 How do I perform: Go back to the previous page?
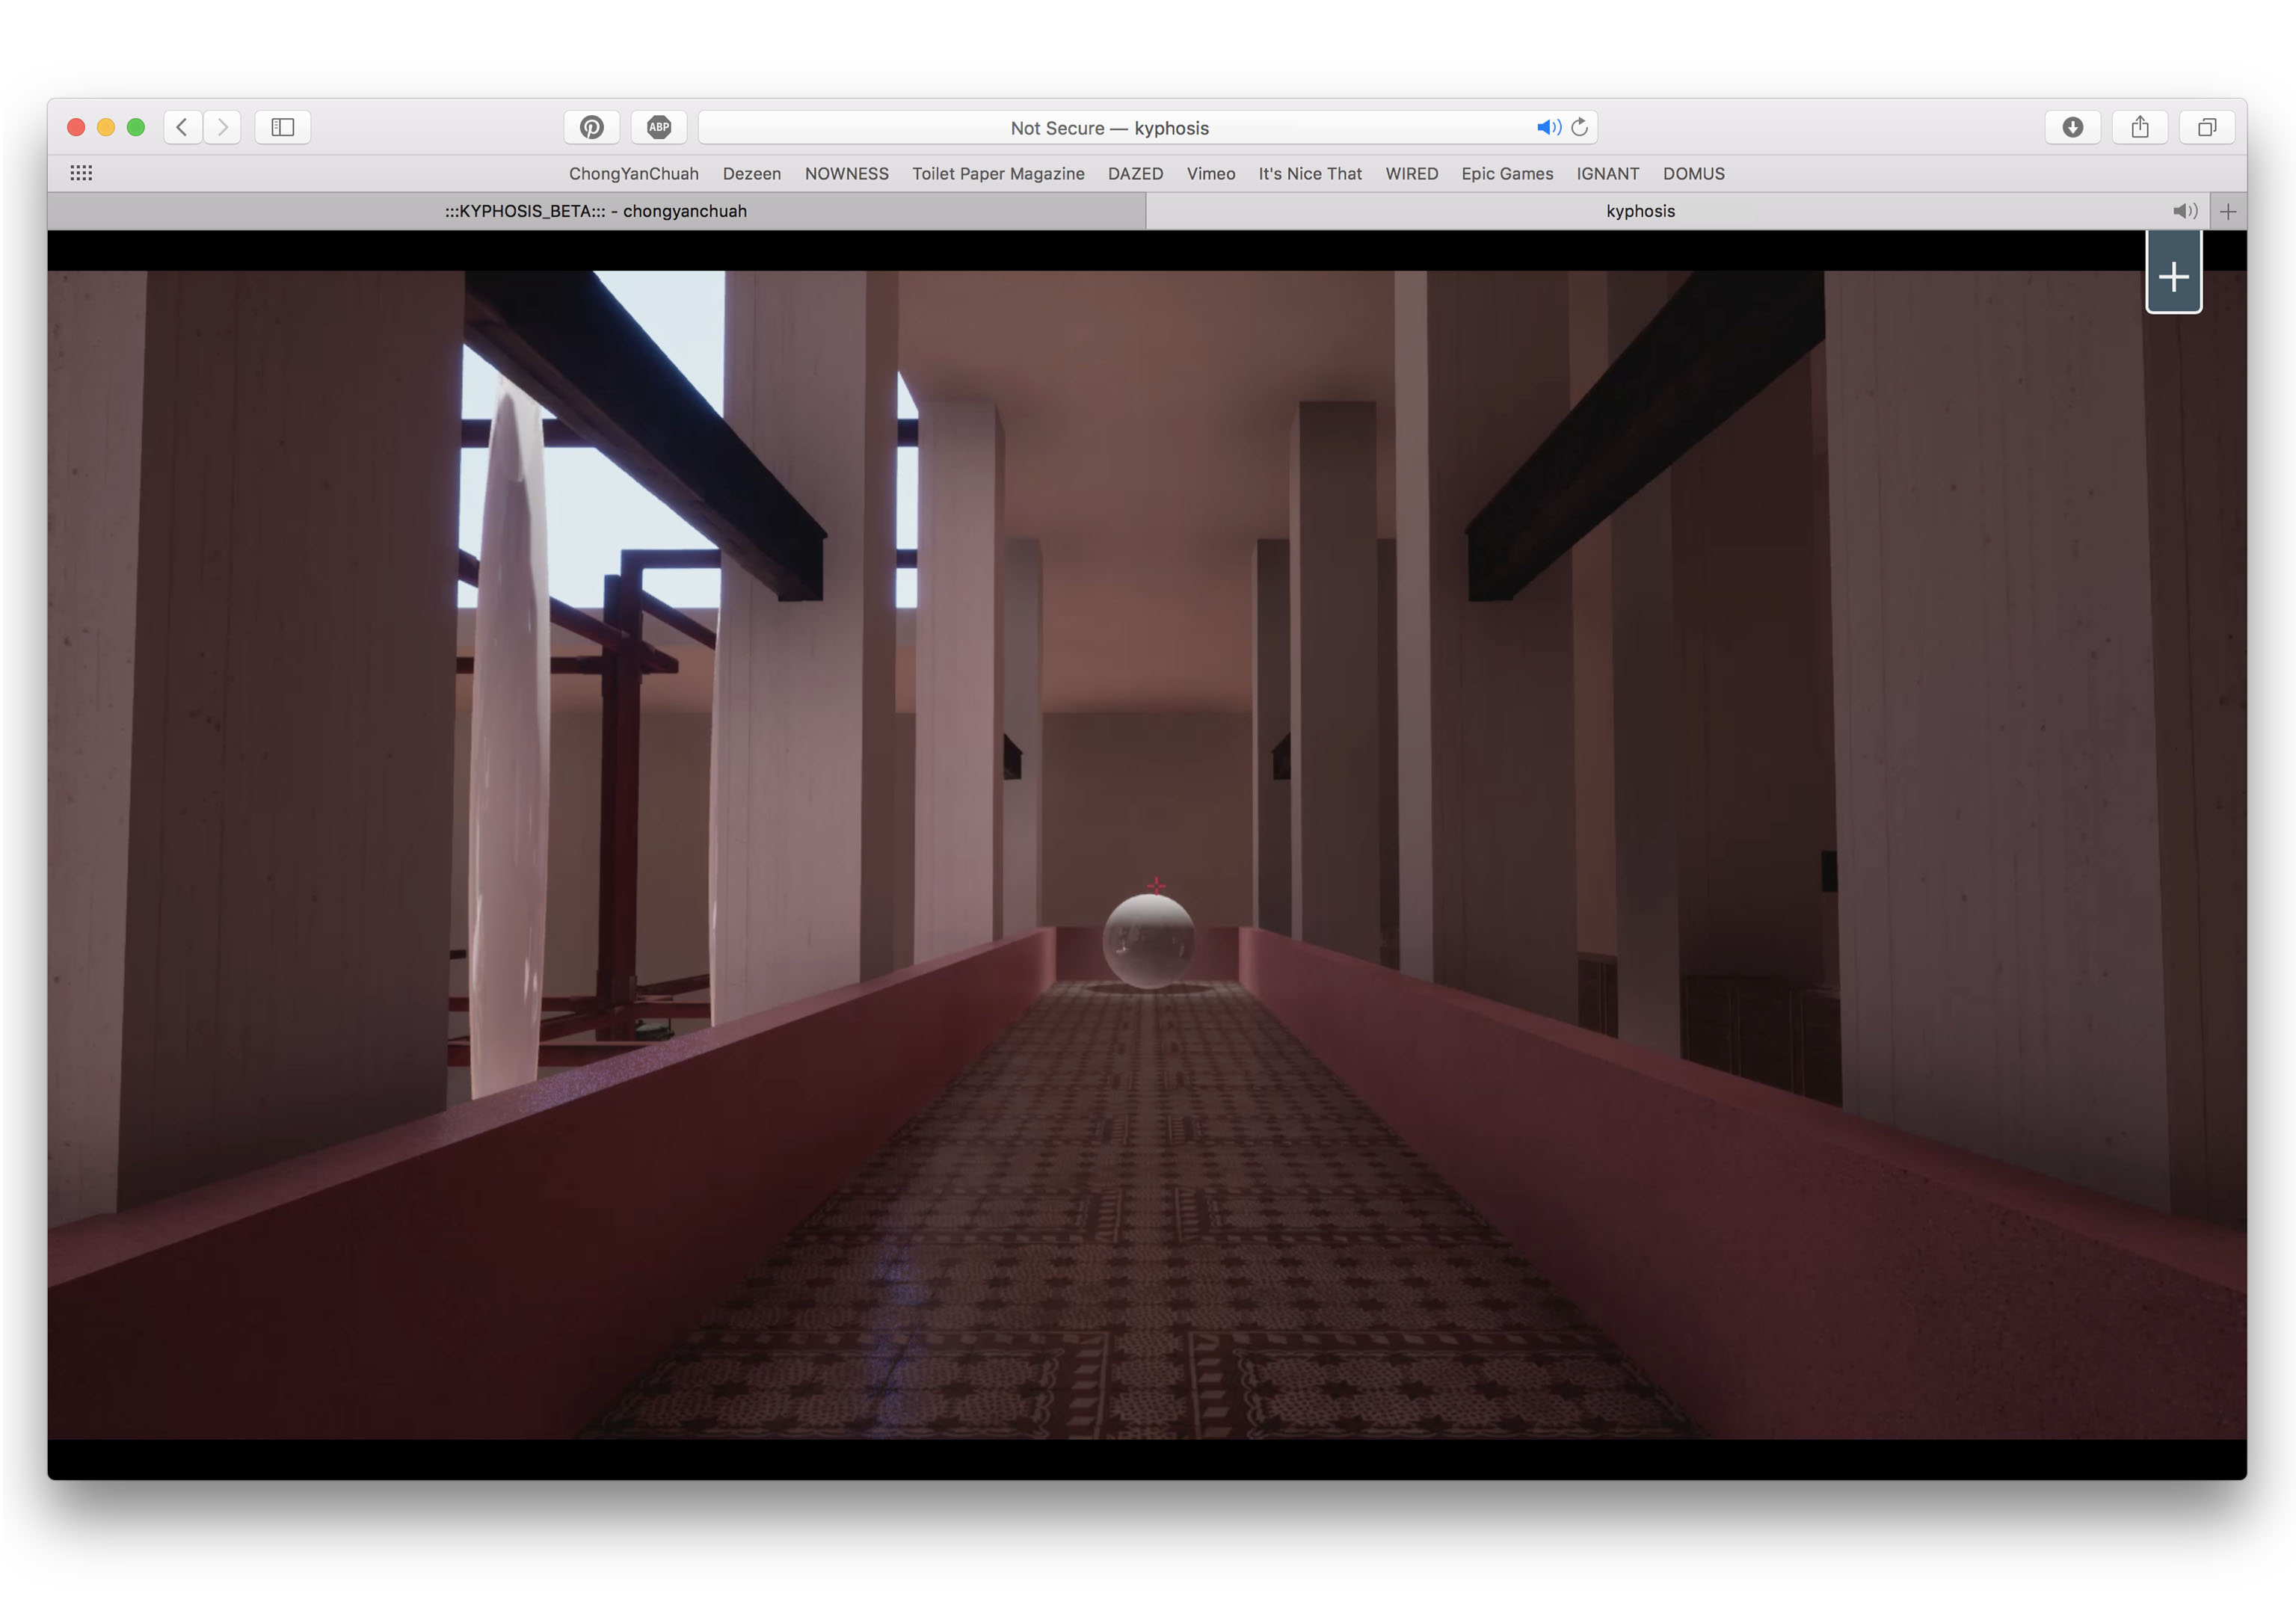click(182, 127)
